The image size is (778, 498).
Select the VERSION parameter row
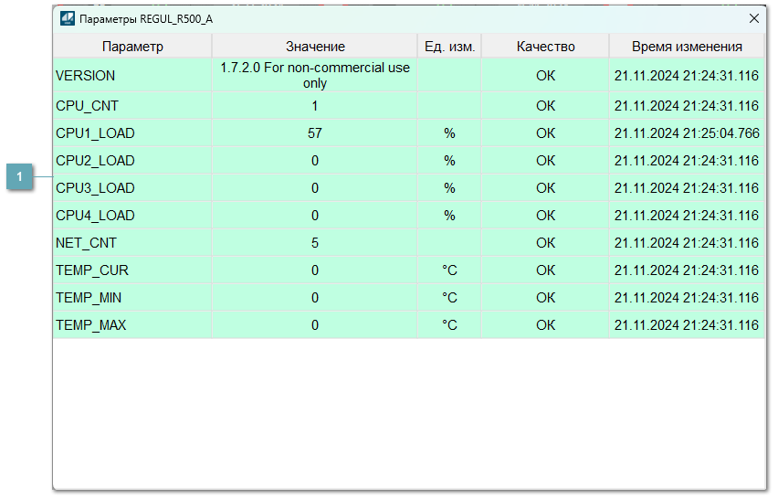coord(409,76)
